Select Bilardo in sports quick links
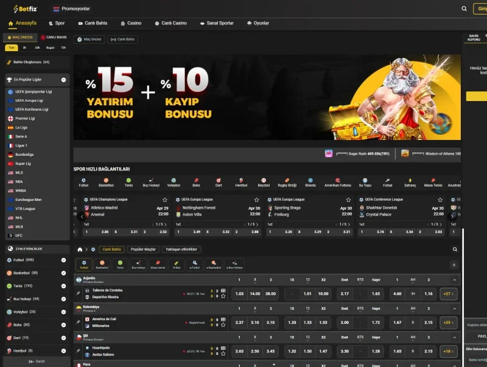This screenshot has width=487, height=367. pos(310,183)
